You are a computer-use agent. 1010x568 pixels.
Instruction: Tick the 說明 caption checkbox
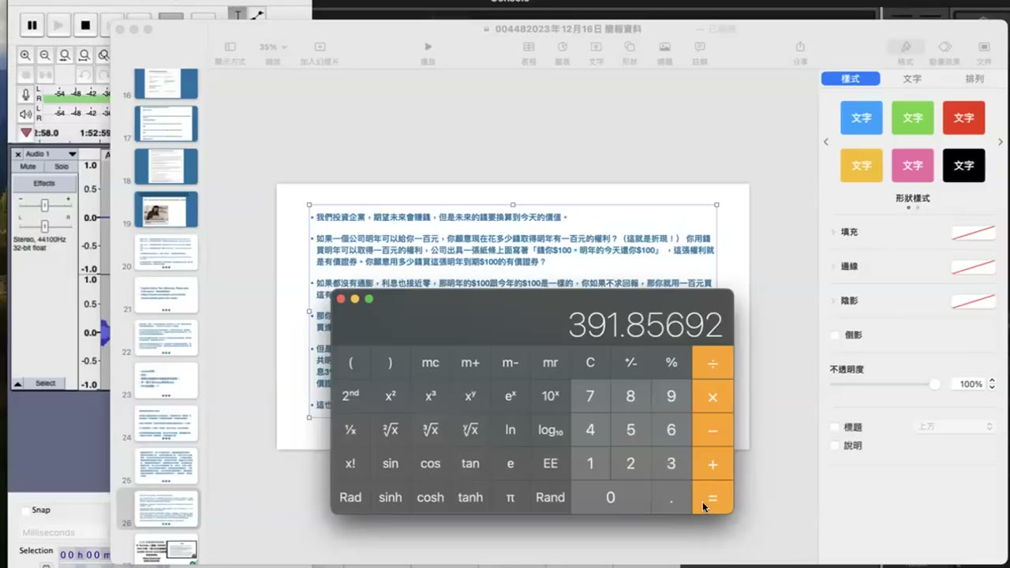(836, 446)
